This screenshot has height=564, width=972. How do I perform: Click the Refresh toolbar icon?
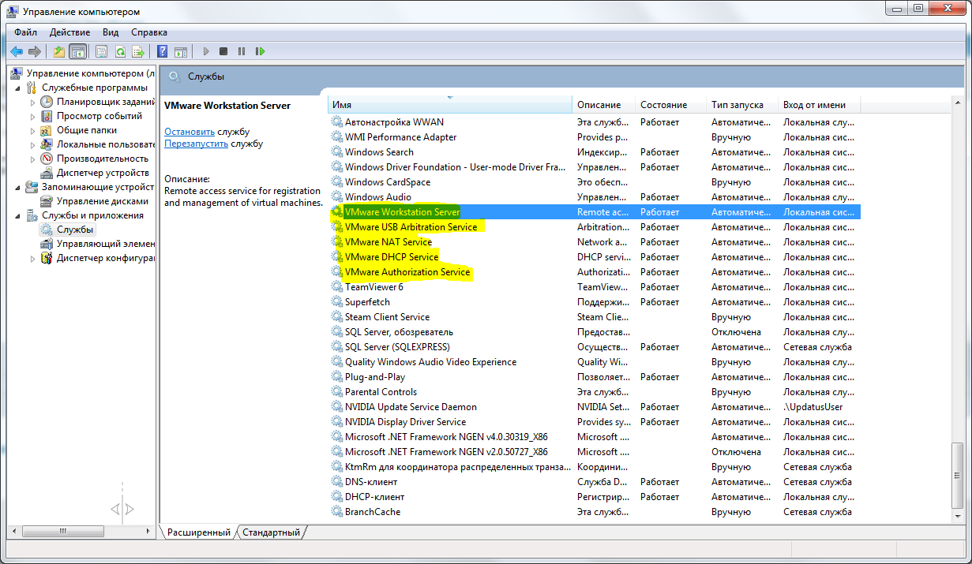(x=120, y=51)
